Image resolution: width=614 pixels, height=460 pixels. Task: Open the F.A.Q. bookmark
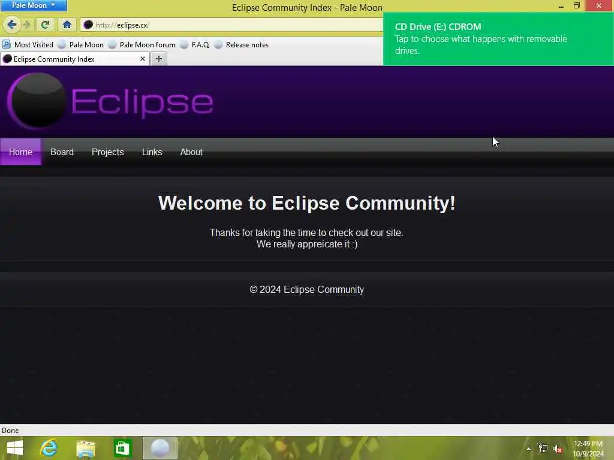[195, 44]
